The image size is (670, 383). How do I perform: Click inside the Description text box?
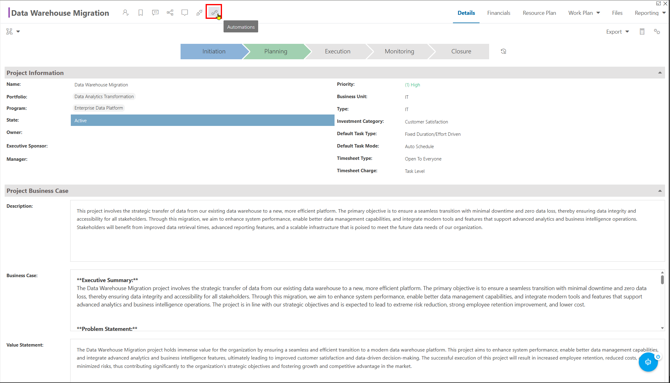(367, 231)
